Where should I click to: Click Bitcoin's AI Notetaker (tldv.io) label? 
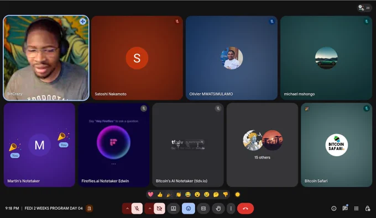[181, 181]
